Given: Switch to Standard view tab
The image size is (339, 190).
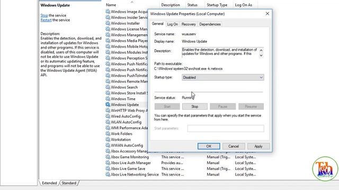Looking at the screenshot, I should click(69, 183).
